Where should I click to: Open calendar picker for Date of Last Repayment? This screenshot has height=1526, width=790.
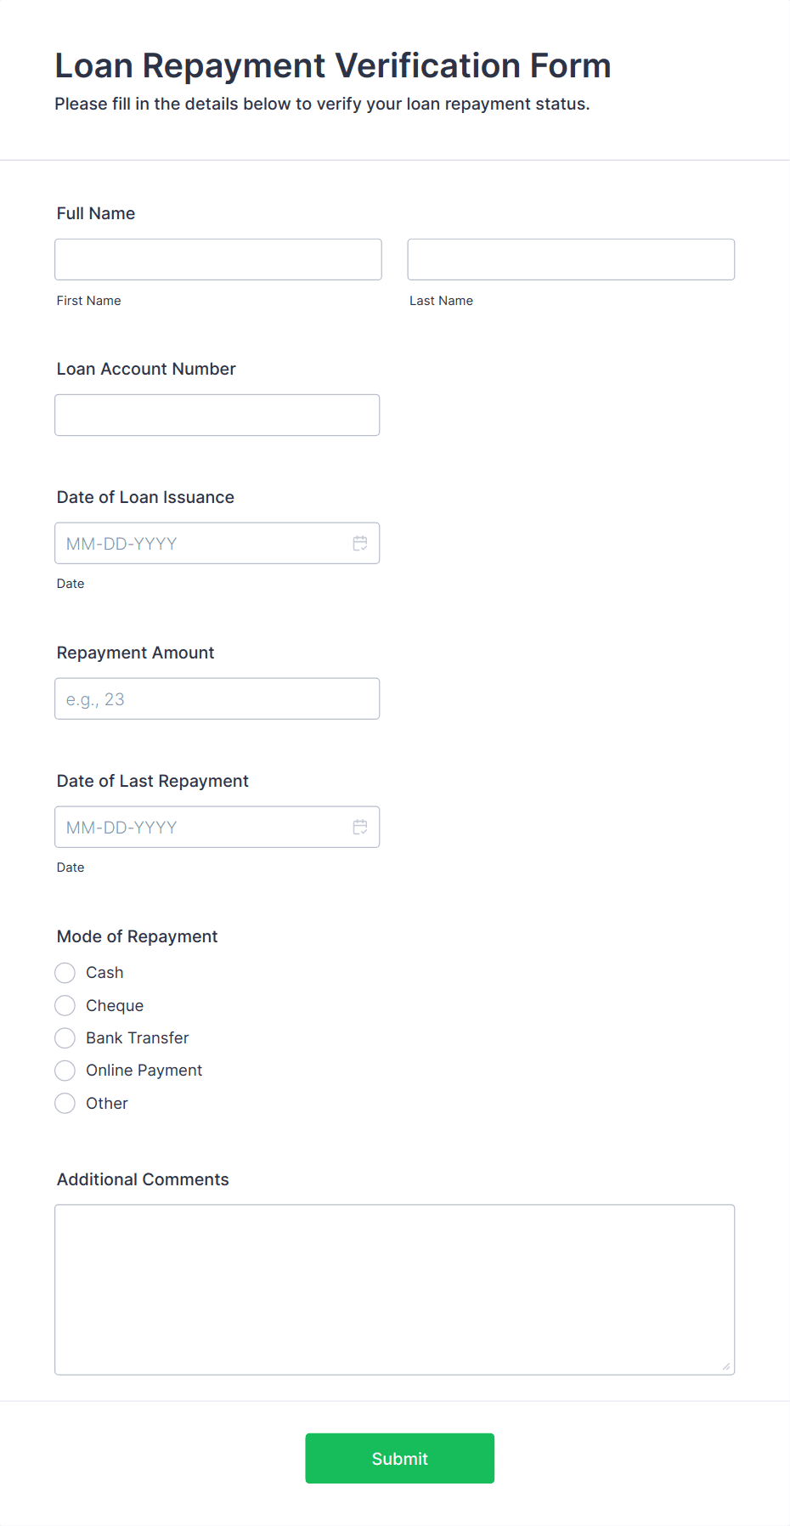pyautogui.click(x=360, y=827)
